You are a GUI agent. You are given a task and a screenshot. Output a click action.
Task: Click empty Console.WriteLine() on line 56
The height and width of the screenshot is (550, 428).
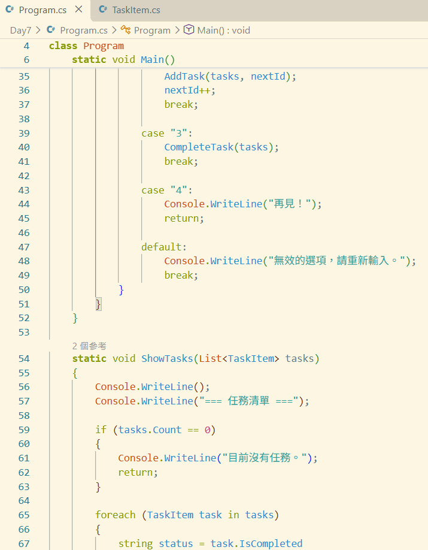(x=153, y=387)
